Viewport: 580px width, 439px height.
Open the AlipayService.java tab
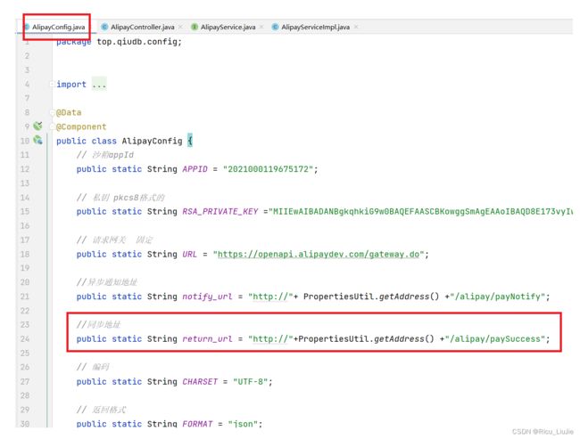click(x=228, y=27)
